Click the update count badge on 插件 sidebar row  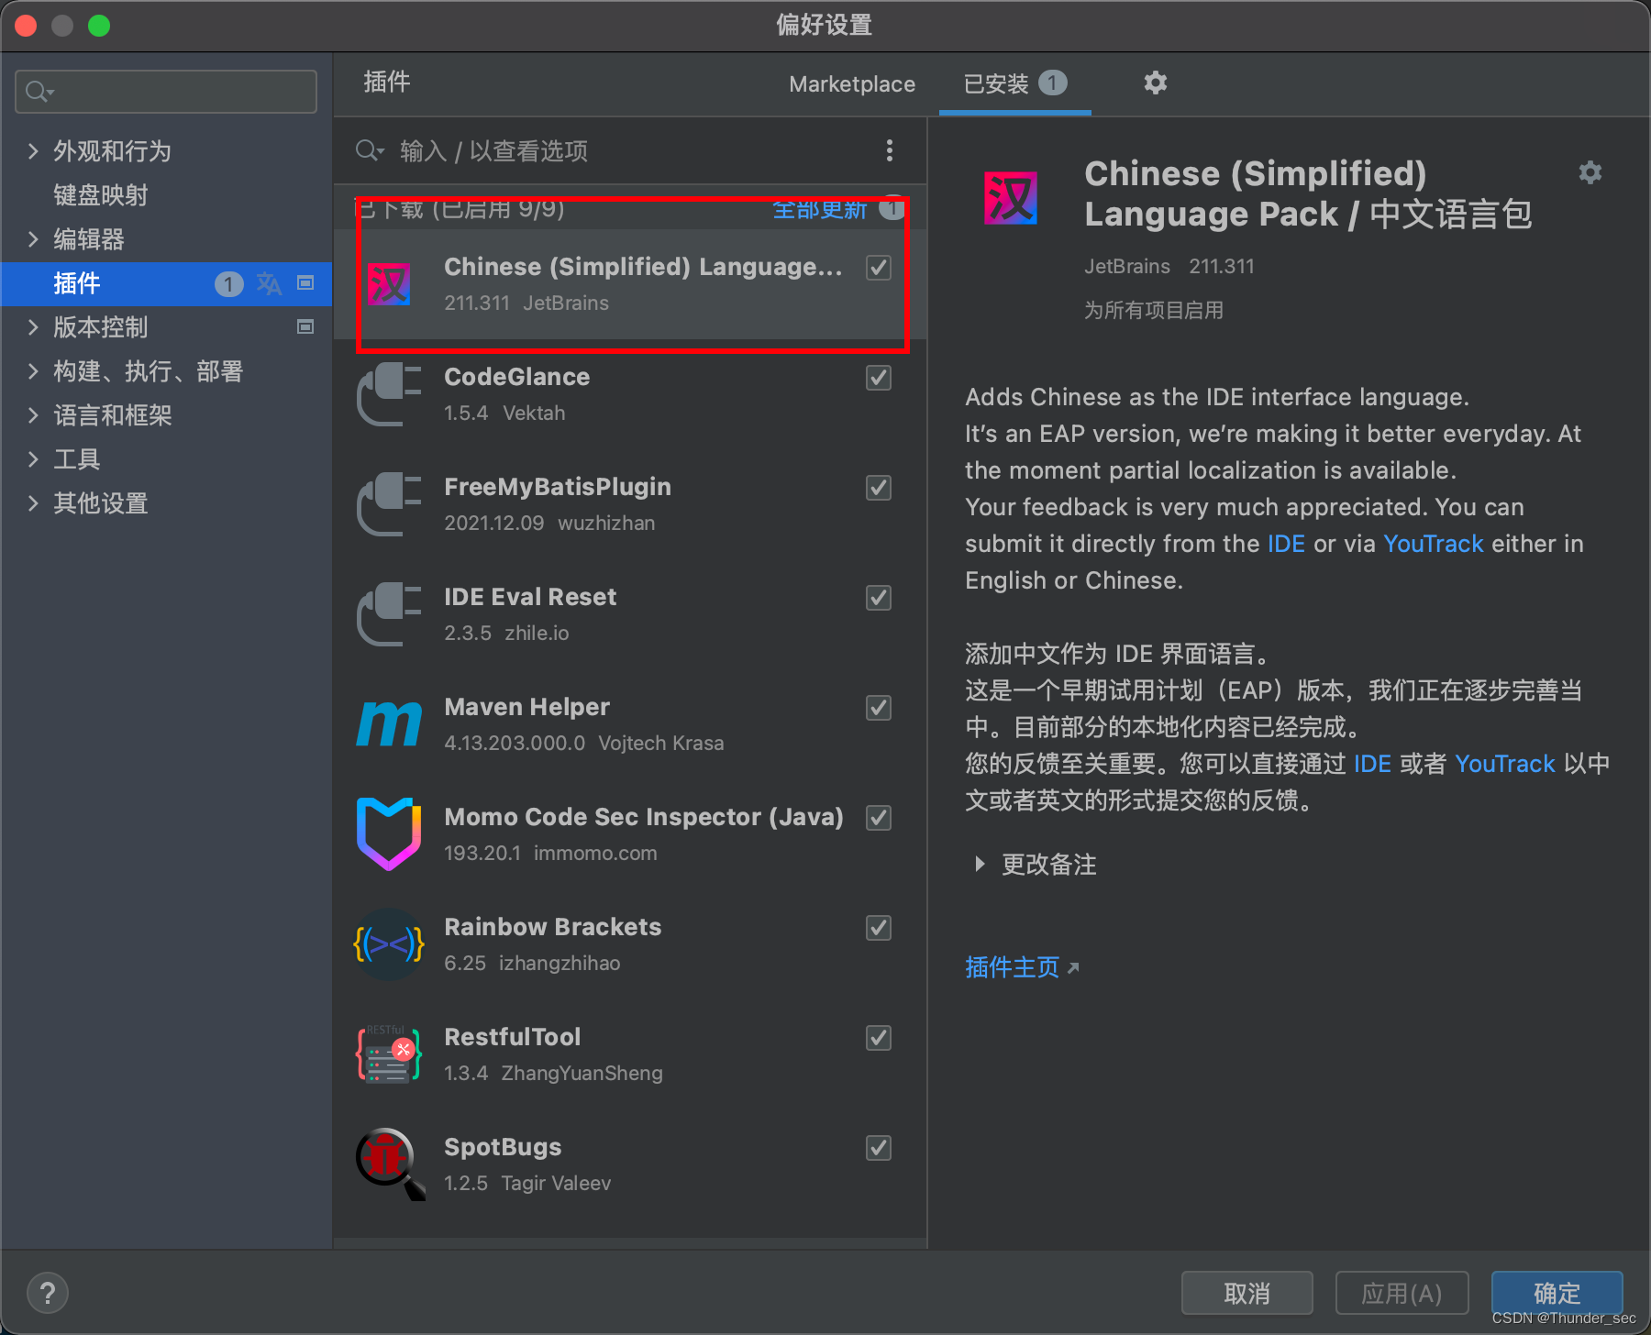[228, 284]
